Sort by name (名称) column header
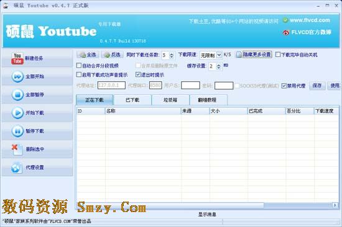342x227 pixels. coord(143,111)
